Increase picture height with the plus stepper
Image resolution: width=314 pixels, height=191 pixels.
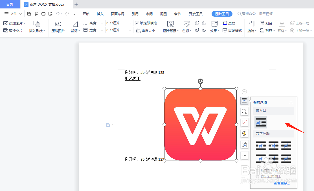[x=129, y=23]
